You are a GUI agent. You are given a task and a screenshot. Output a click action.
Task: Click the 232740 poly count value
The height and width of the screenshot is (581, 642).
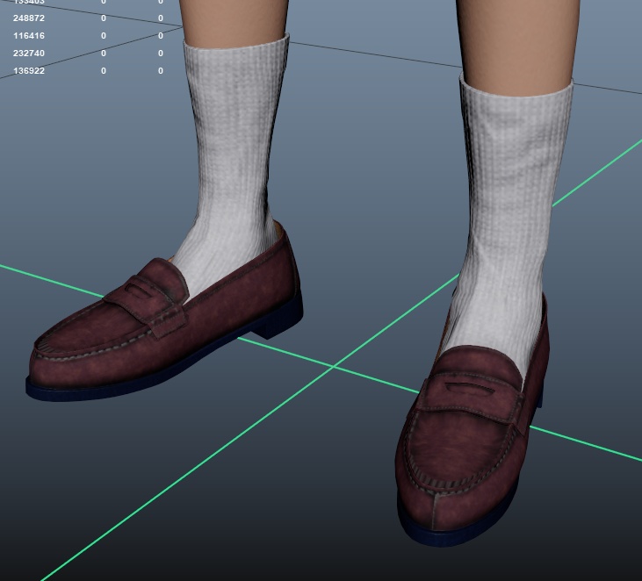pos(29,54)
